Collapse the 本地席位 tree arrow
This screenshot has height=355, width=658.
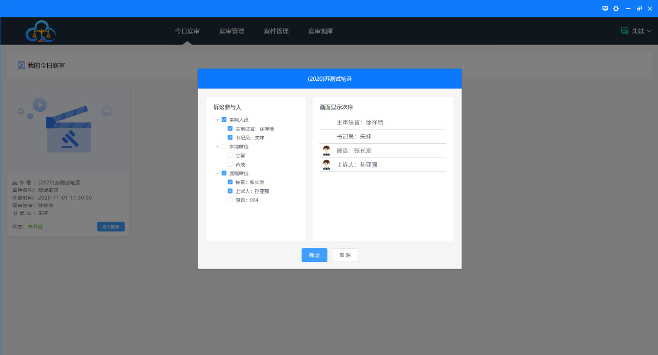[x=218, y=146]
